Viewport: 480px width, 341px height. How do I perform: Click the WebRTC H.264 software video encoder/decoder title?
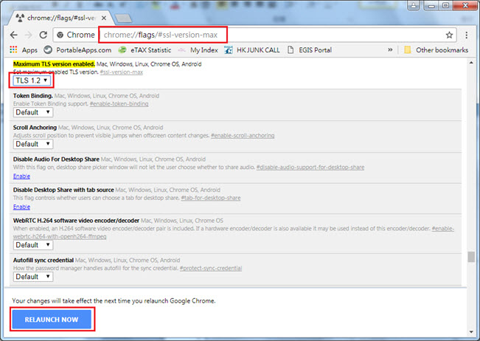(x=76, y=221)
